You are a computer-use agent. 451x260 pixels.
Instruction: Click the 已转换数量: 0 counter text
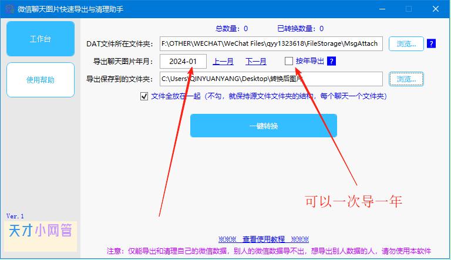(300, 29)
